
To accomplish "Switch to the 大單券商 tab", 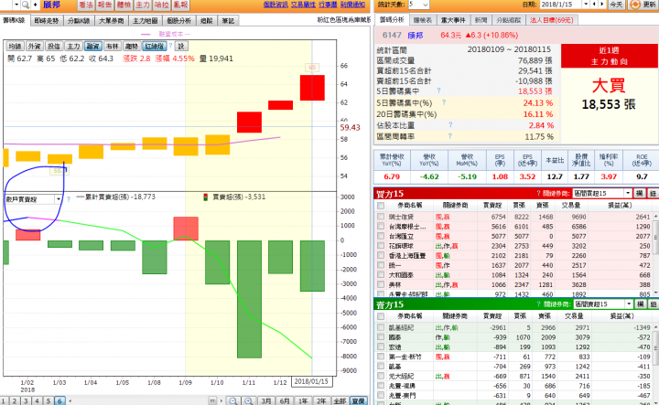I will tap(112, 20).
